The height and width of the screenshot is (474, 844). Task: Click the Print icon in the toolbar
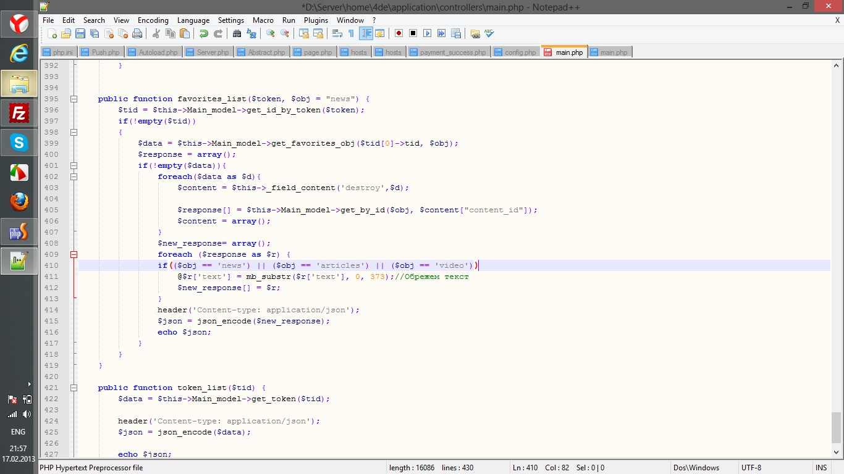pyautogui.click(x=137, y=33)
